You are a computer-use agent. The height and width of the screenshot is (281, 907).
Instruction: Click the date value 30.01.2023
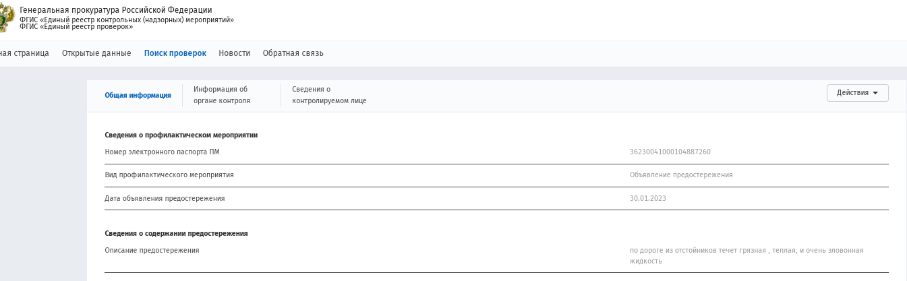648,198
